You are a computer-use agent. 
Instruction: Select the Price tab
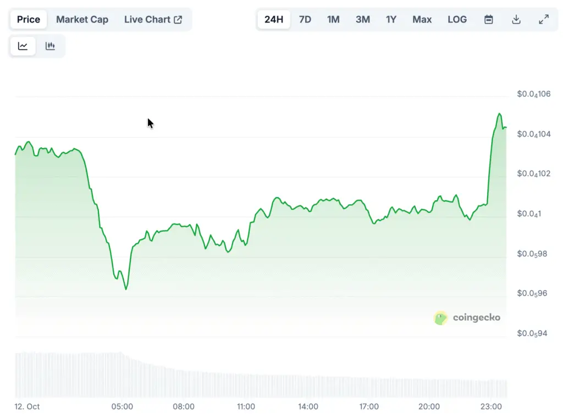[29, 20]
